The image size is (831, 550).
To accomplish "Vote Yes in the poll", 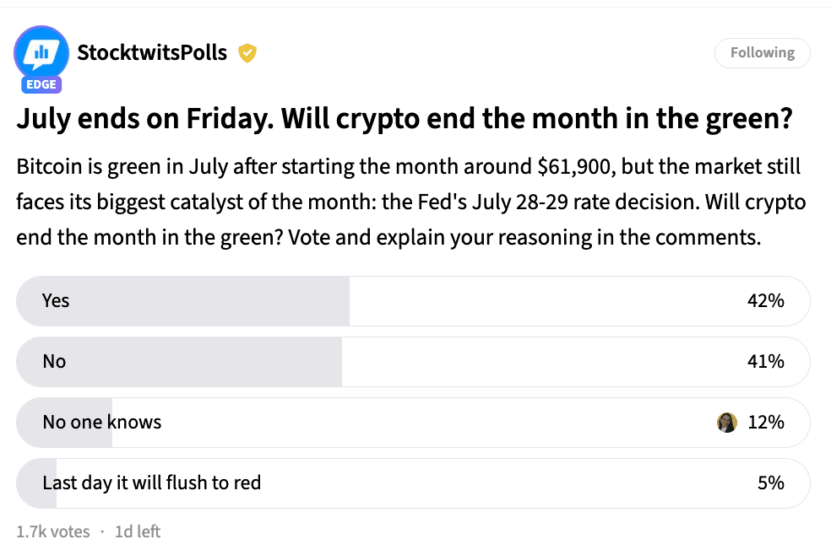I will (413, 300).
